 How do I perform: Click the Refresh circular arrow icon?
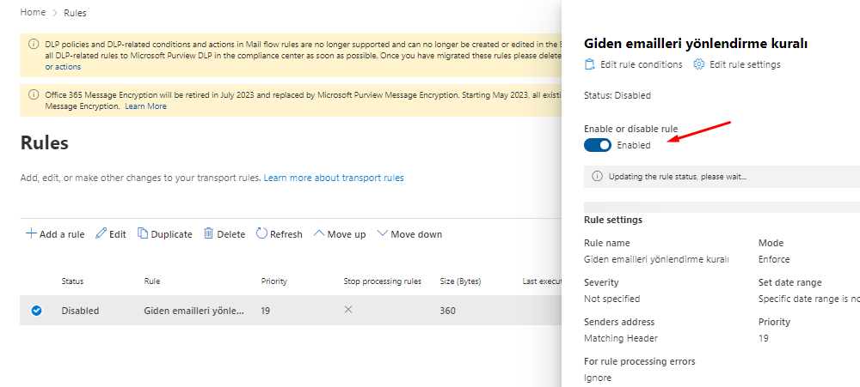tap(261, 234)
